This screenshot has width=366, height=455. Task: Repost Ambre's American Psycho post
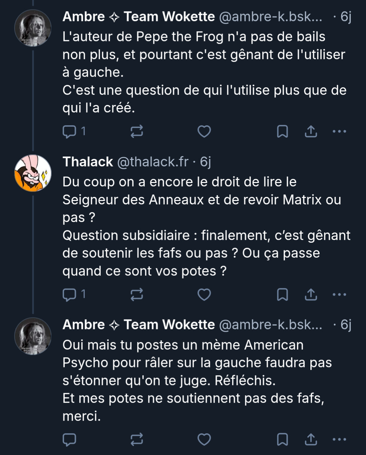137,439
